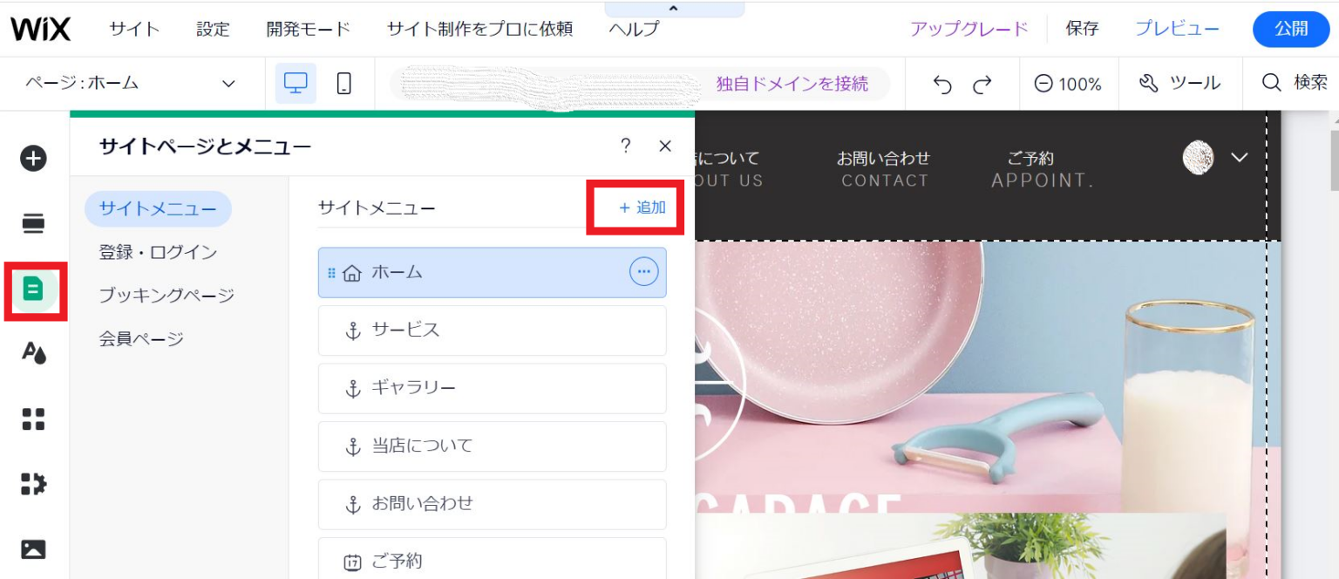Select the add section icon in sidebar
The height and width of the screenshot is (579, 1339).
33,223
